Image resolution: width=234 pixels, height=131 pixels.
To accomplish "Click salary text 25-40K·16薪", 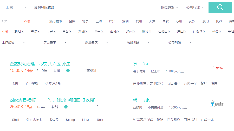I will [x=22, y=107].
